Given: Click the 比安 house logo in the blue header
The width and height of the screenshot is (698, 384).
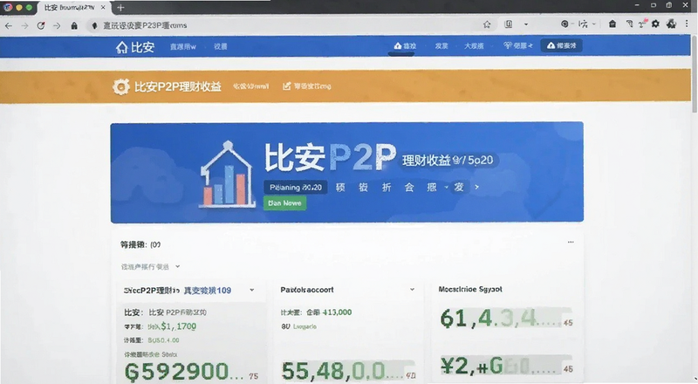Looking at the screenshot, I should pos(135,47).
